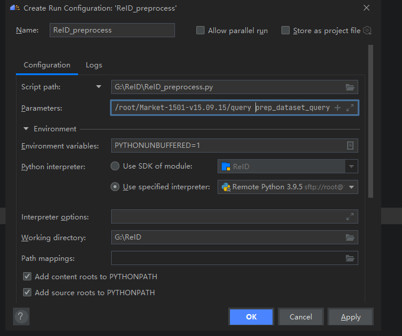Image resolution: width=402 pixels, height=336 pixels.
Task: Toggle Store as project file checkbox
Action: [286, 30]
